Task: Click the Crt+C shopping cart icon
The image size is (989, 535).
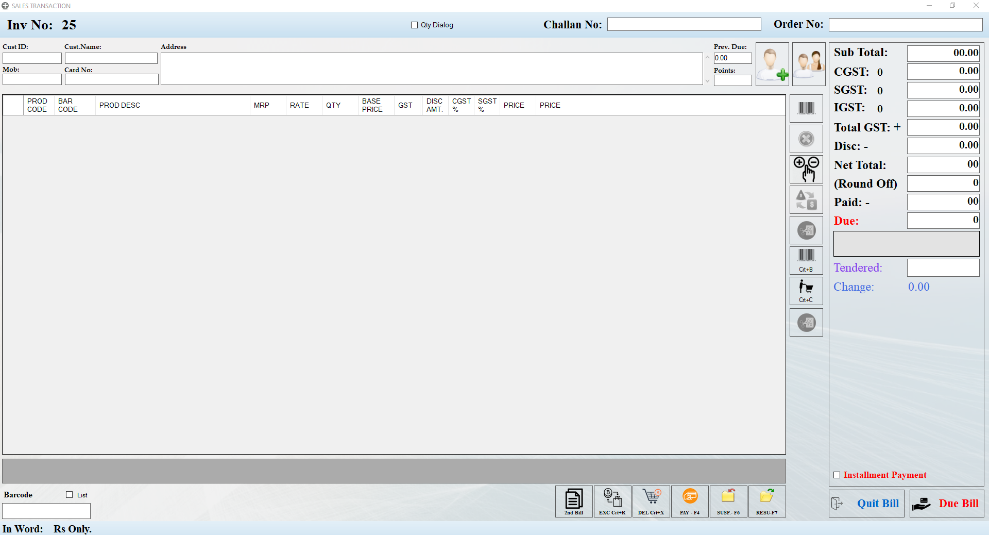Action: point(806,291)
